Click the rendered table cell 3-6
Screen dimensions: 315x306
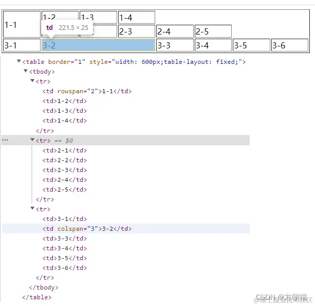(x=290, y=45)
